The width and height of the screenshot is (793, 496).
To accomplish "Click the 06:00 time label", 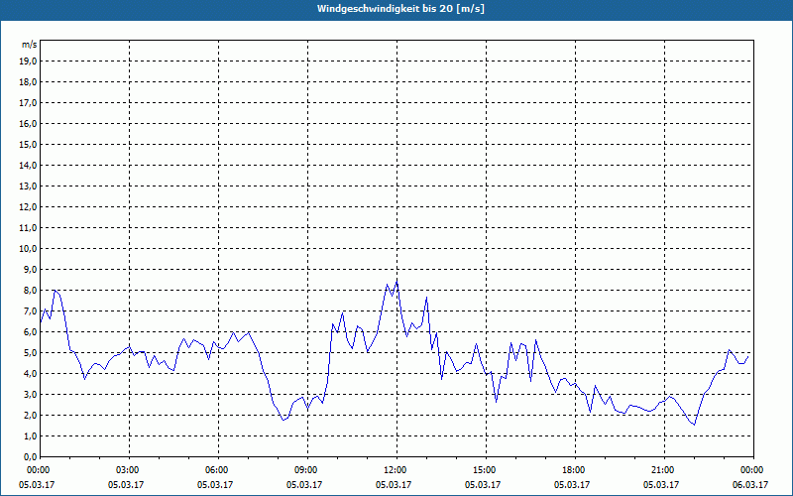I will tap(218, 470).
